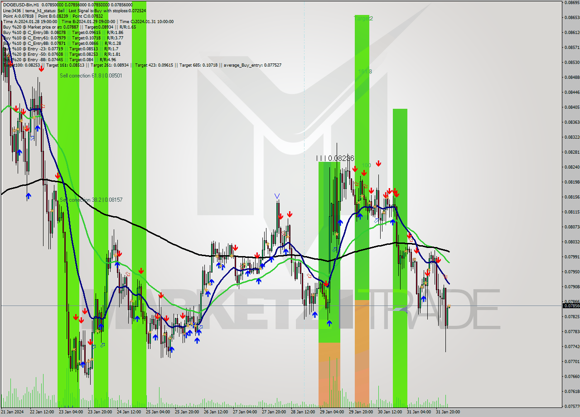The width and height of the screenshot is (580, 417).
Task: Click the 0.07991 price axis label
Action: [572, 257]
